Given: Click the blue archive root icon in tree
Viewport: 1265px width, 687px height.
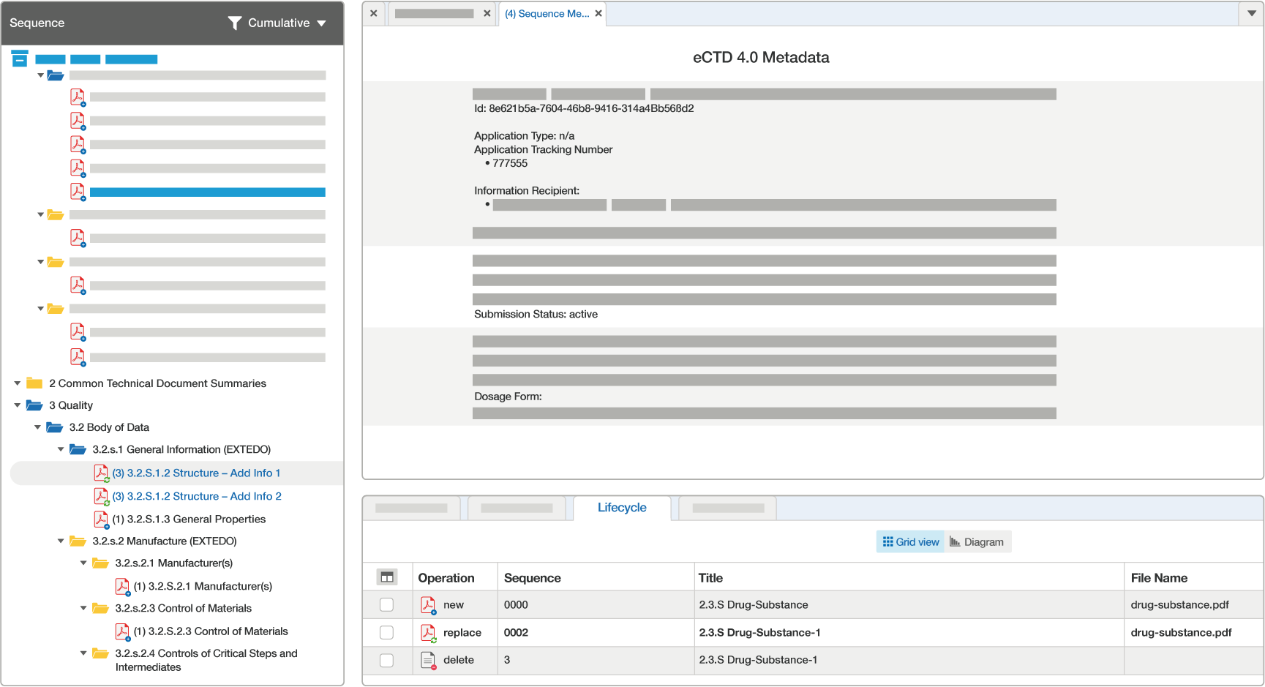Looking at the screenshot, I should 20,59.
